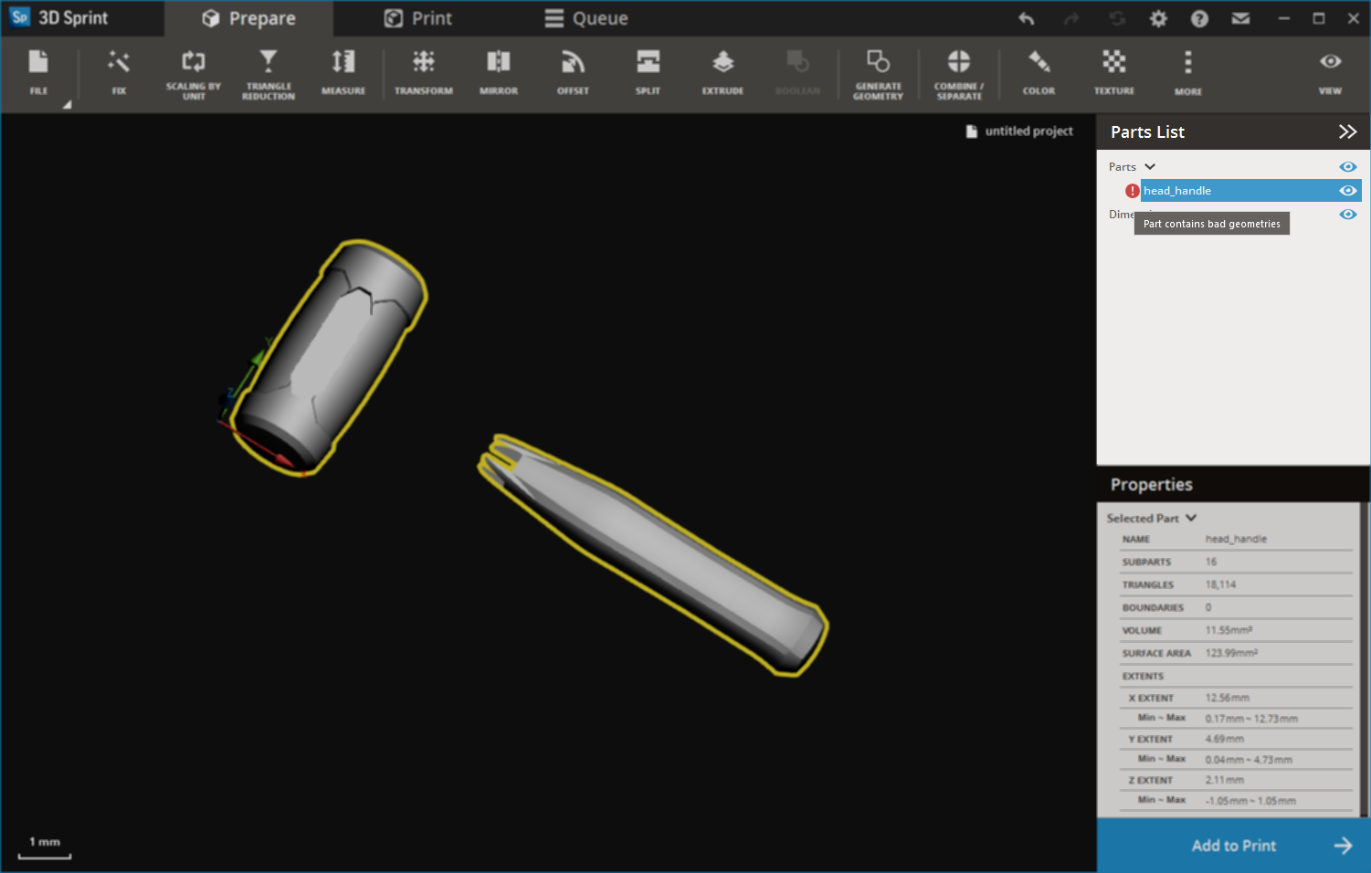This screenshot has width=1371, height=873.
Task: Select the Fix tool
Action: 119,73
